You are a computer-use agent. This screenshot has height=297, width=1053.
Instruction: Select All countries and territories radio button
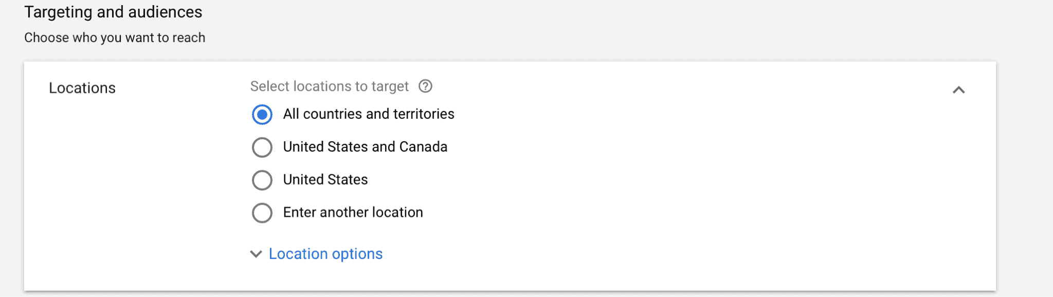point(262,115)
